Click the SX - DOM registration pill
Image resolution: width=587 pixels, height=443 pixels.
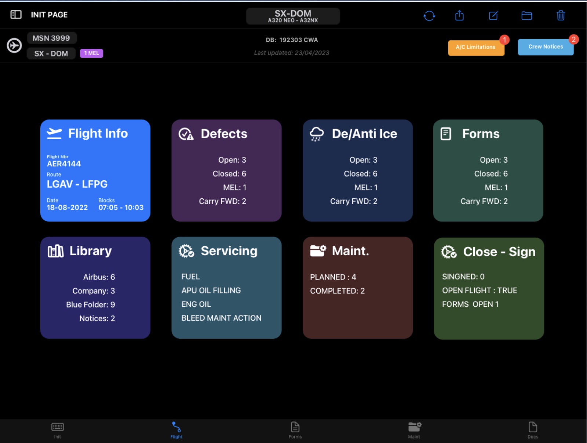click(51, 54)
